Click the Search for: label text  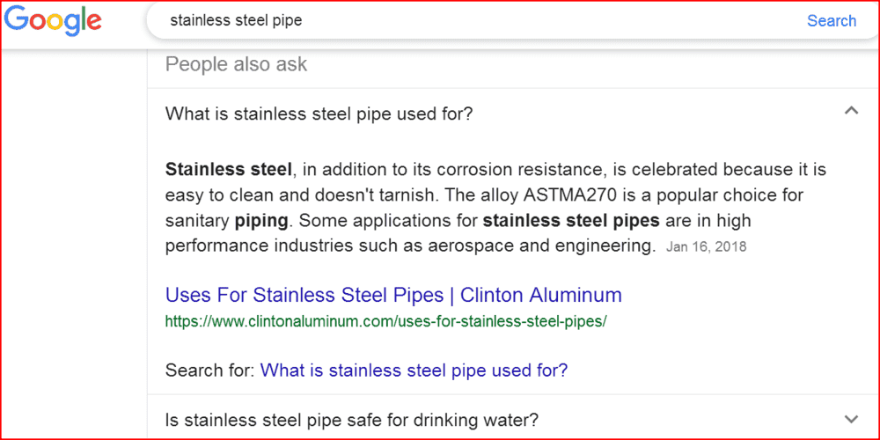(x=210, y=370)
